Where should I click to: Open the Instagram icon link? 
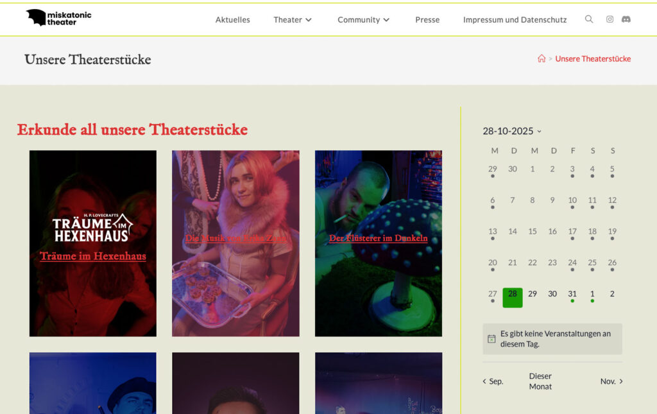(x=610, y=19)
